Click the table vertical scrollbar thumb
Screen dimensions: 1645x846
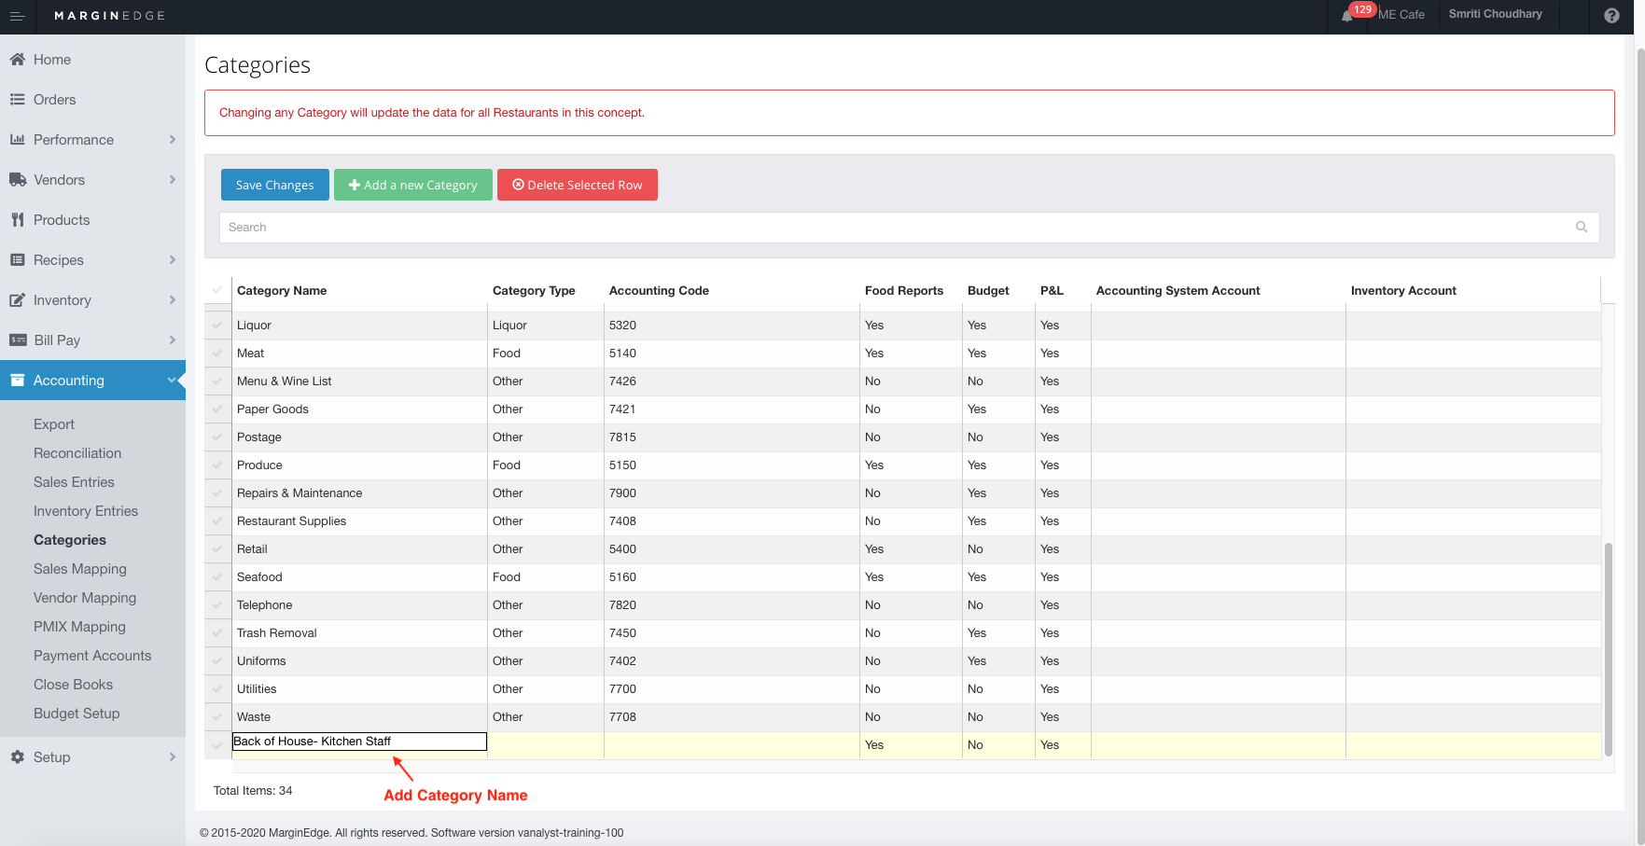tap(1608, 649)
